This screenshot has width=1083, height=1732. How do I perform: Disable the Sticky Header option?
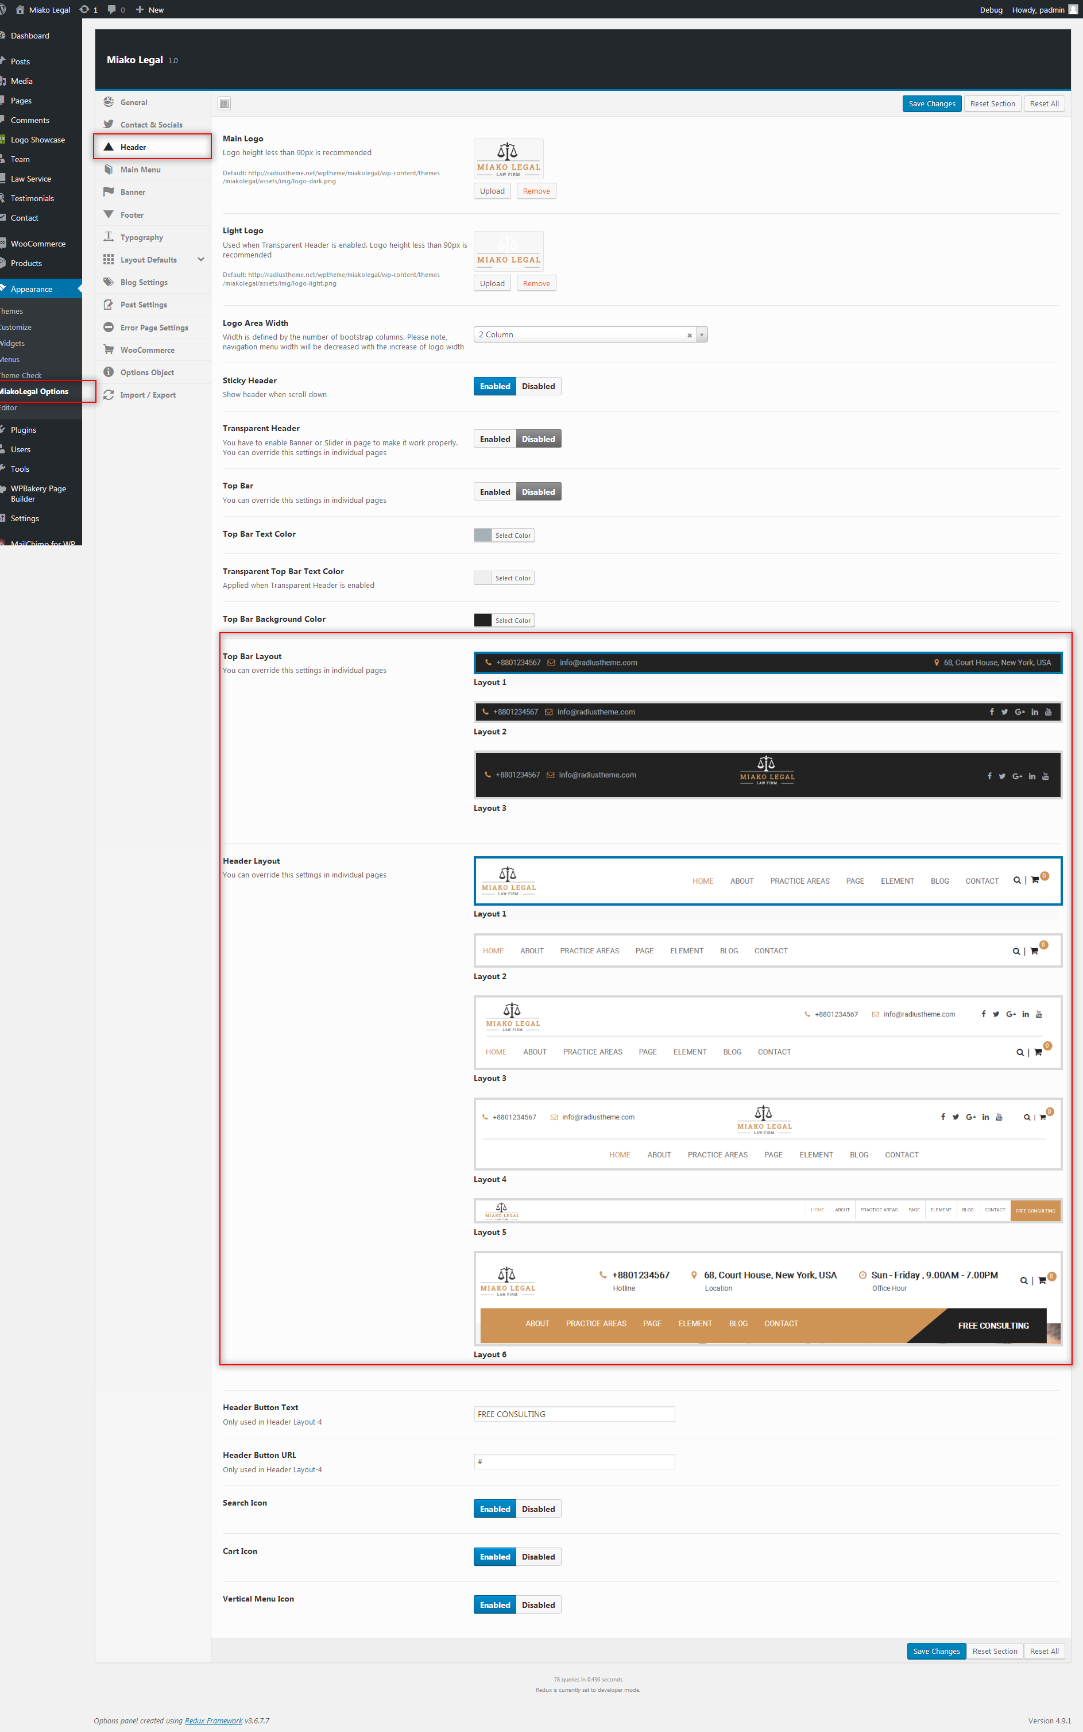(x=538, y=386)
